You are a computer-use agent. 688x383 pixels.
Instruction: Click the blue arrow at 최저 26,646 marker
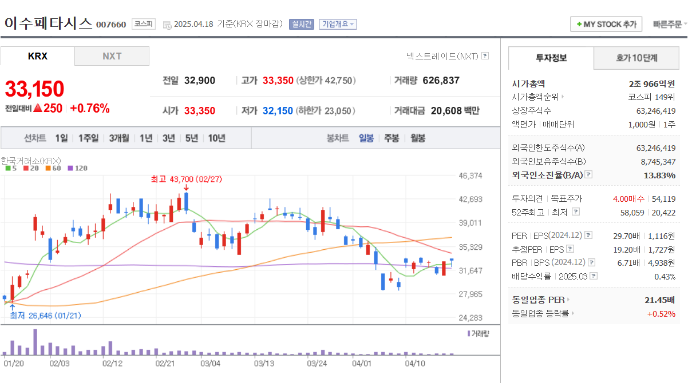coord(13,308)
